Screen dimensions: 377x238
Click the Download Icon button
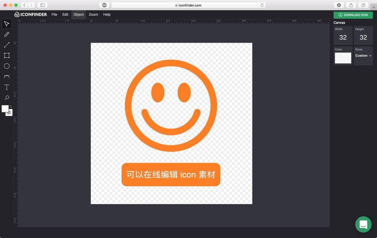(x=353, y=15)
